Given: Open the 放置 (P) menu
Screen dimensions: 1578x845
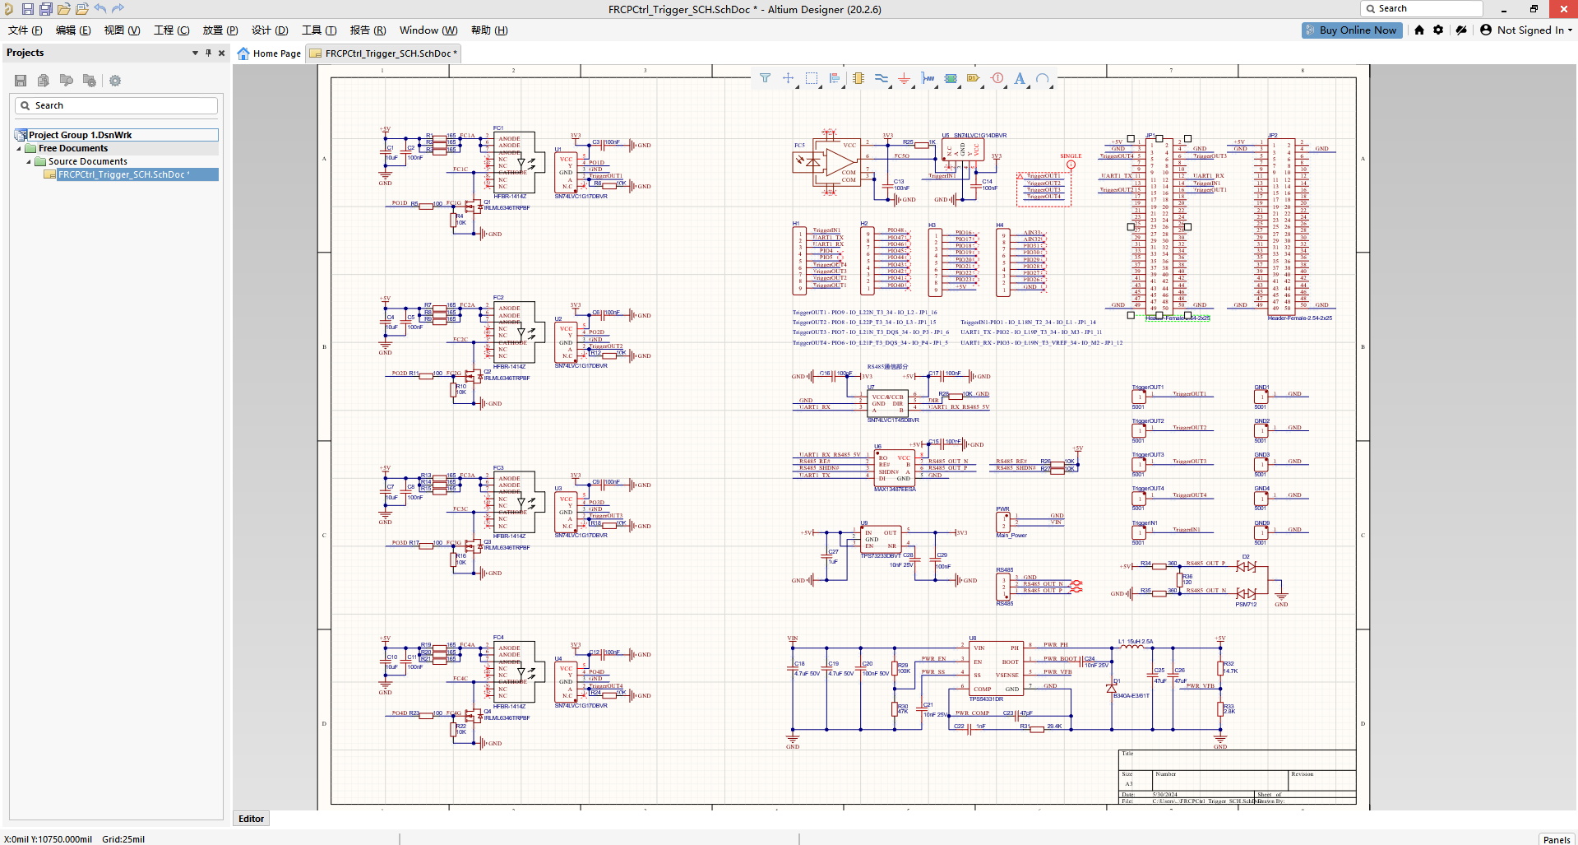Looking at the screenshot, I should [x=220, y=30].
